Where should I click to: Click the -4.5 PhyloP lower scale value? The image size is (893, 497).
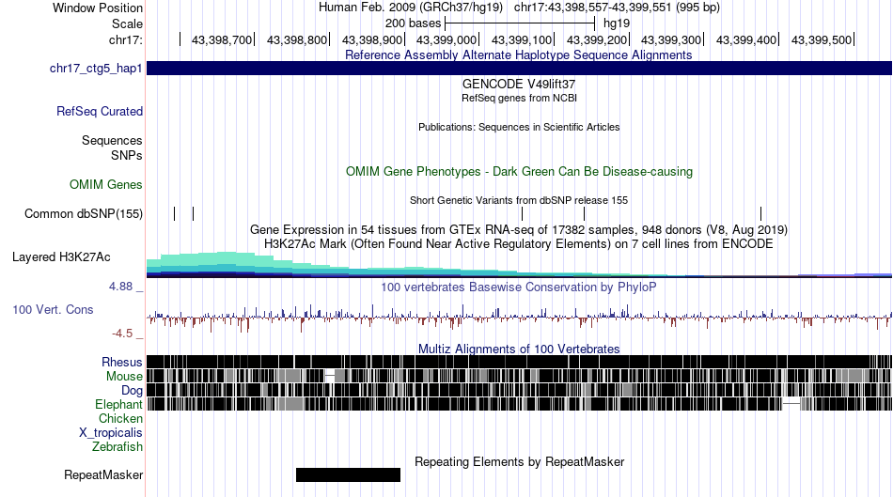[x=122, y=334]
